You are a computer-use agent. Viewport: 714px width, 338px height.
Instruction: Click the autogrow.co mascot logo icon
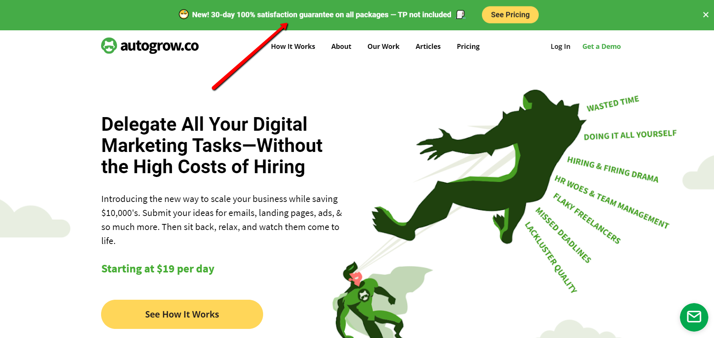[x=109, y=46]
